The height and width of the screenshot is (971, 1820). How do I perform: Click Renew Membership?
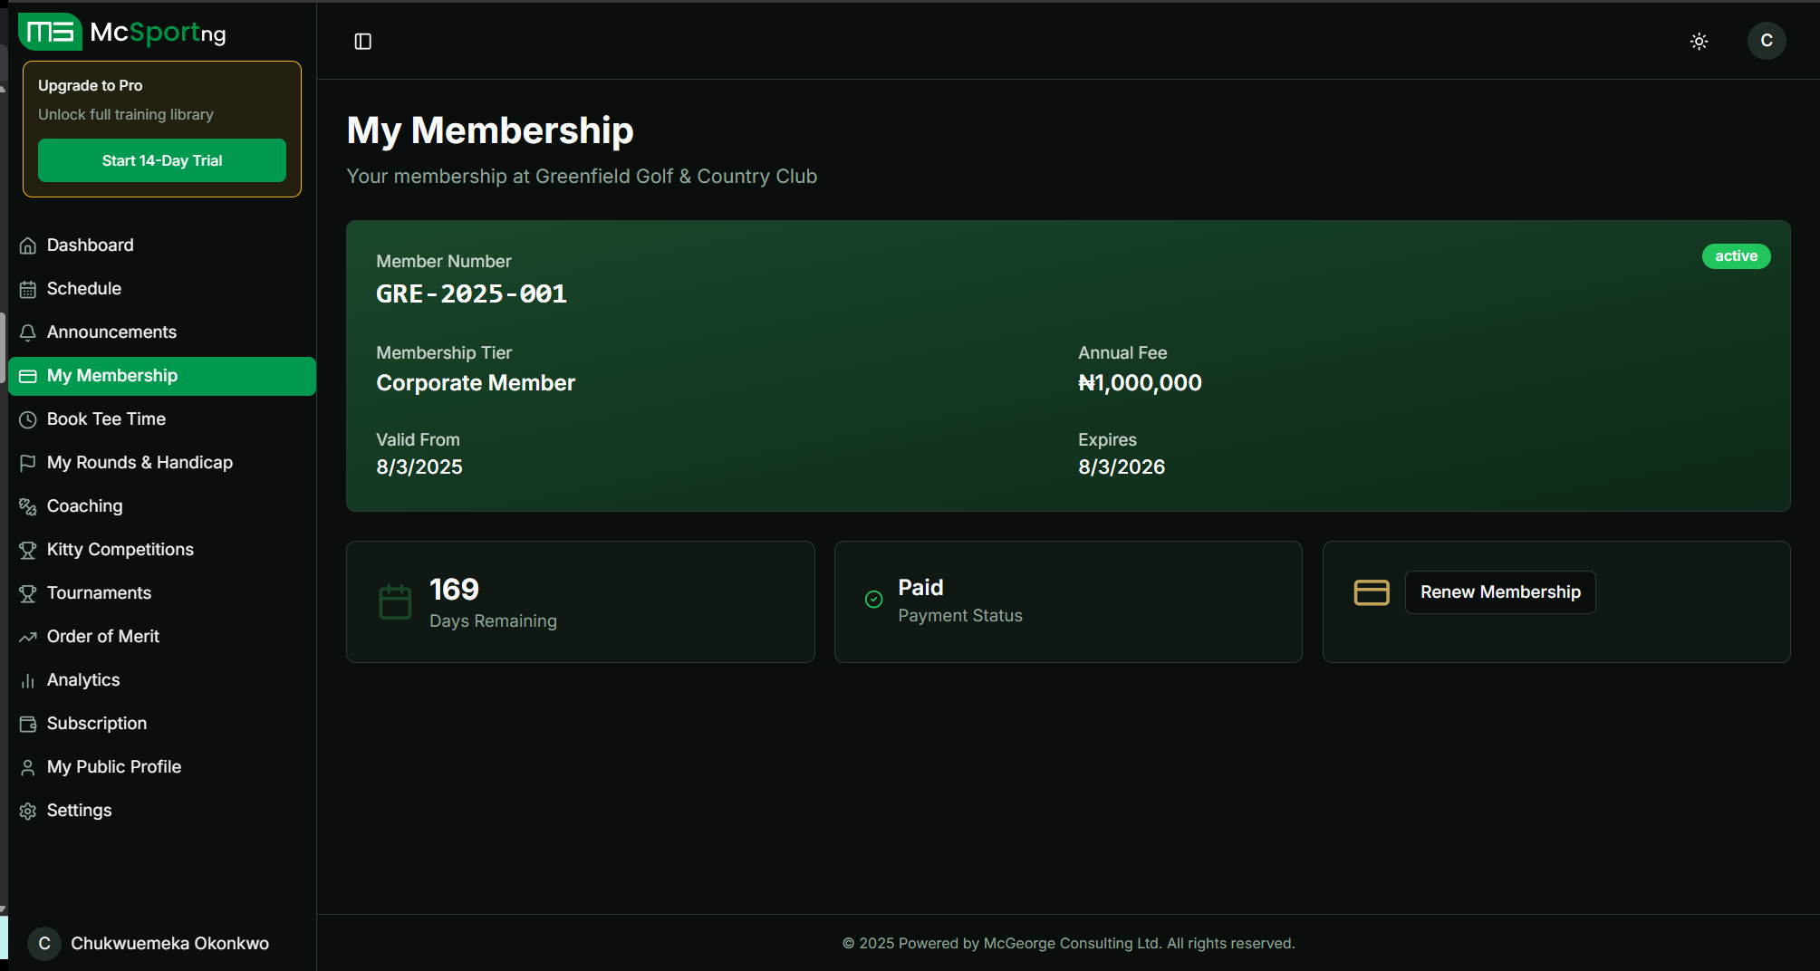1499,591
